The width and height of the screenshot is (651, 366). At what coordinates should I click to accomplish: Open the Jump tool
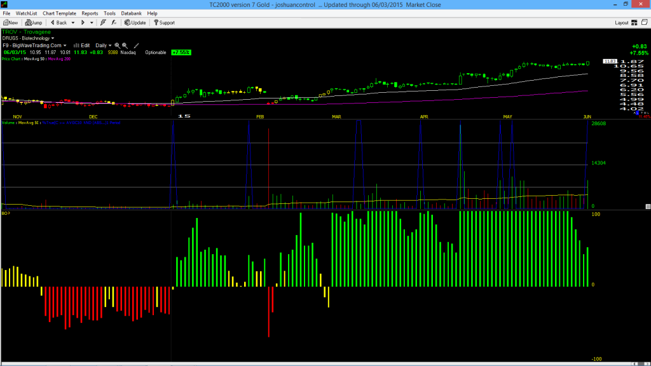click(x=34, y=23)
